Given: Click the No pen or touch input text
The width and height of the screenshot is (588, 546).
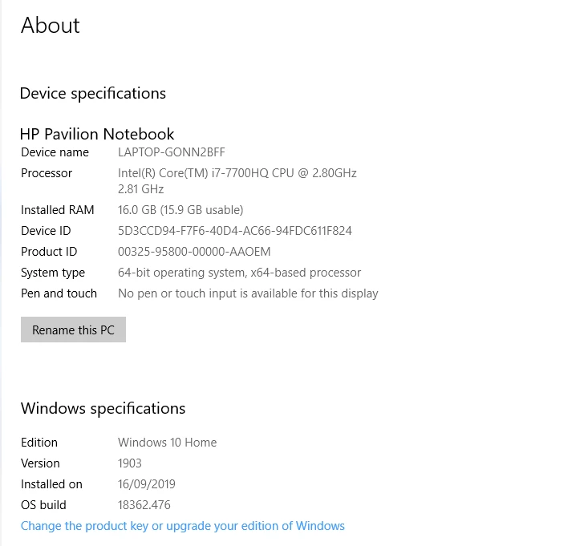Looking at the screenshot, I should pos(248,293).
